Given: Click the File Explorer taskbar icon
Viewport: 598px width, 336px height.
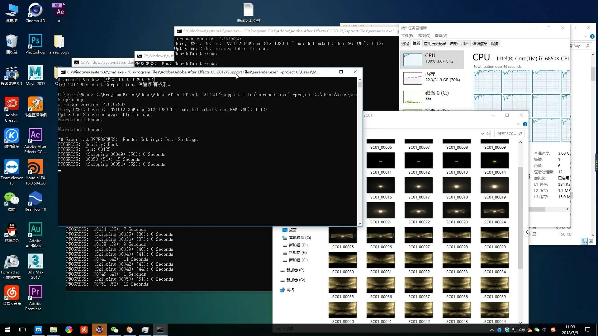Looking at the screenshot, I should click(x=53, y=330).
